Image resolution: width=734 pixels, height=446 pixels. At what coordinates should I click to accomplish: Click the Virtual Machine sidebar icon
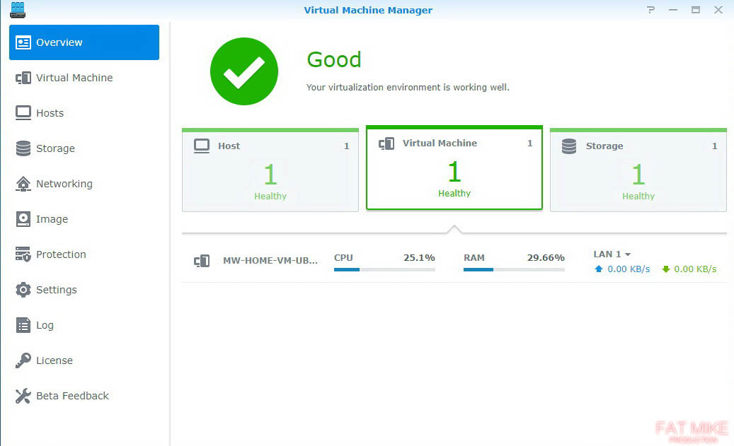click(x=23, y=78)
